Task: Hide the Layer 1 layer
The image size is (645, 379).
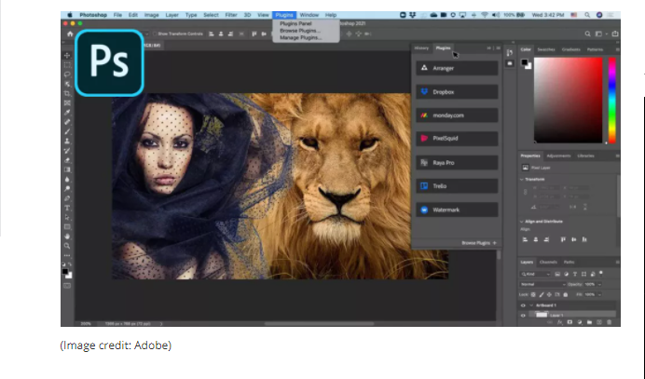Action: [523, 317]
